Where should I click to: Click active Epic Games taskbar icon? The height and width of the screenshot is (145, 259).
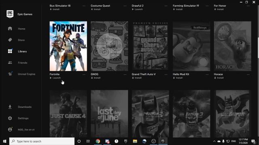click(163, 141)
